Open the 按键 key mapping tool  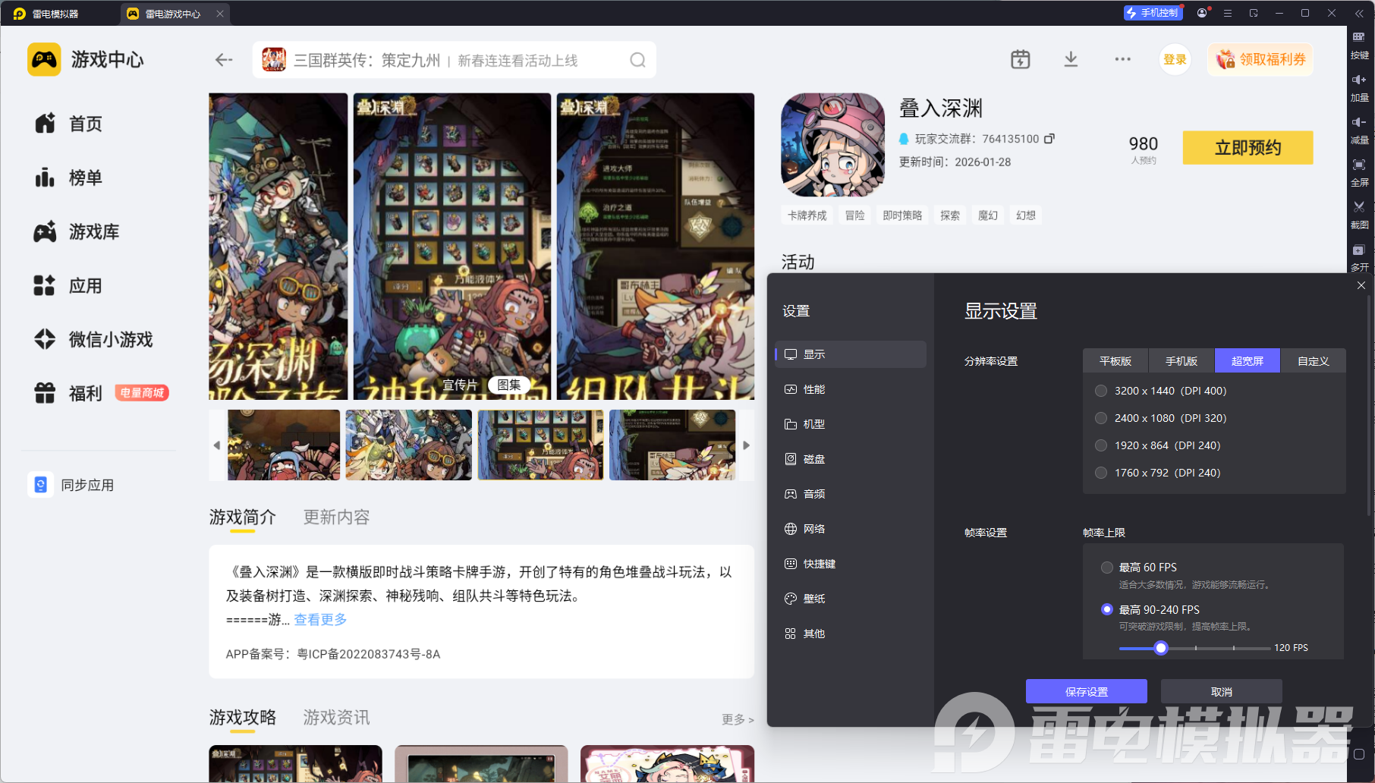click(x=1359, y=46)
